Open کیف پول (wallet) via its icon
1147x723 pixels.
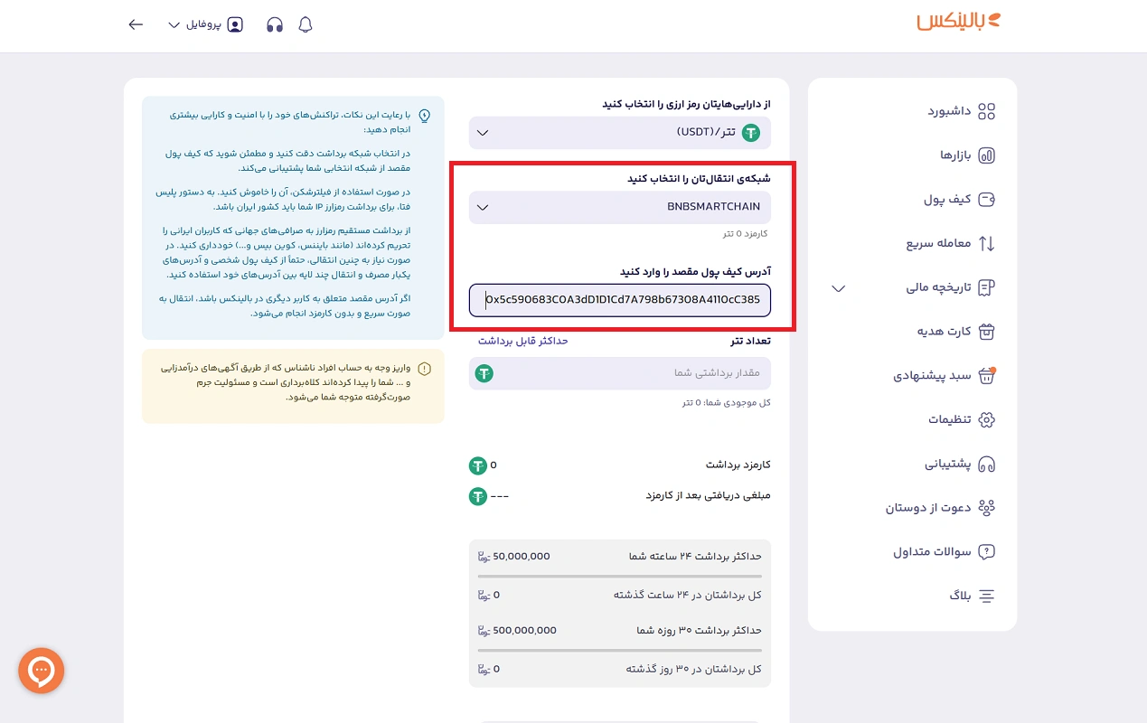pos(986,200)
